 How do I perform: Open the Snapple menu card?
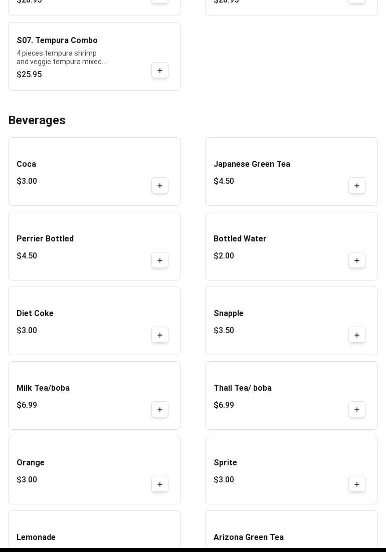[271, 321]
